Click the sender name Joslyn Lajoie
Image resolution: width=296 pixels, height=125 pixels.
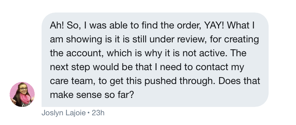(64, 113)
